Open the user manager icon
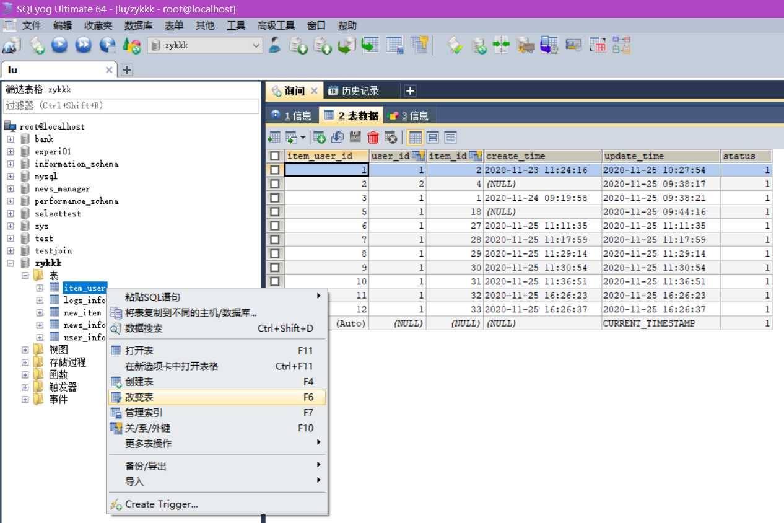 click(x=275, y=45)
